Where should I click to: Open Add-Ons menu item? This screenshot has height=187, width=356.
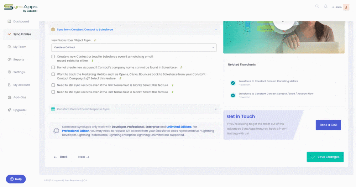coord(20,97)
